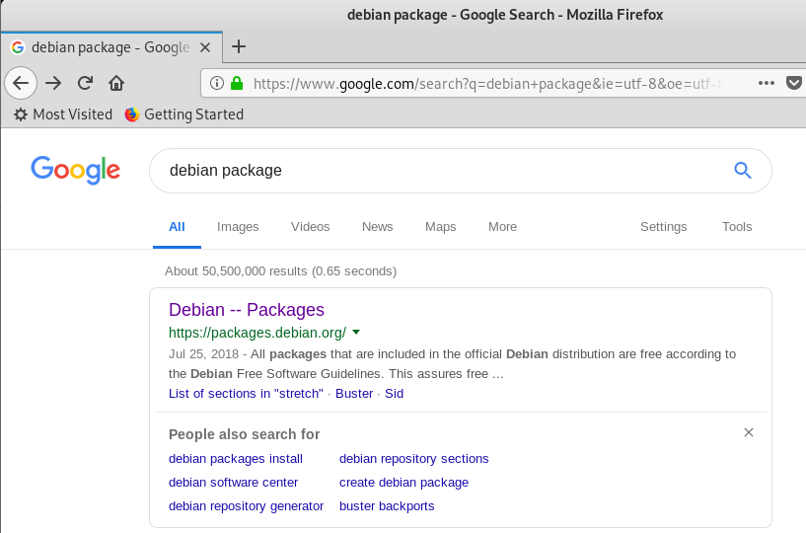Focus the Firefox address bar URL
This screenshot has height=533, width=806.
coord(487,83)
